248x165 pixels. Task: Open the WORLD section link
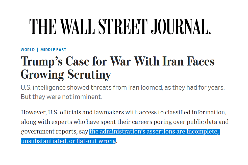point(28,50)
